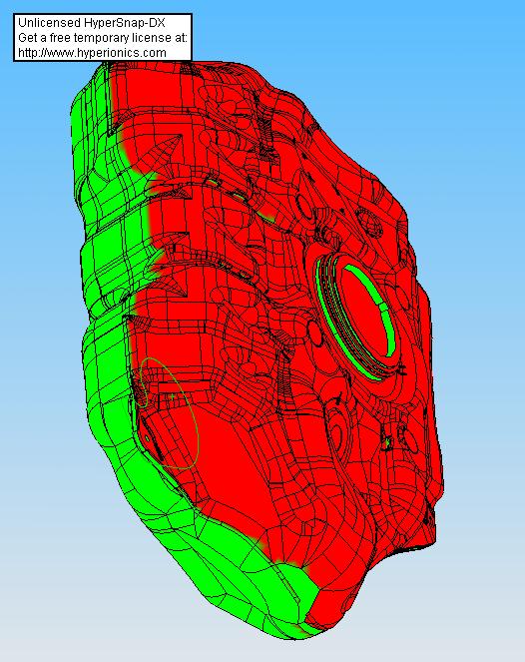
Task: Click the green ellipse annotation outline
Action: (169, 412)
